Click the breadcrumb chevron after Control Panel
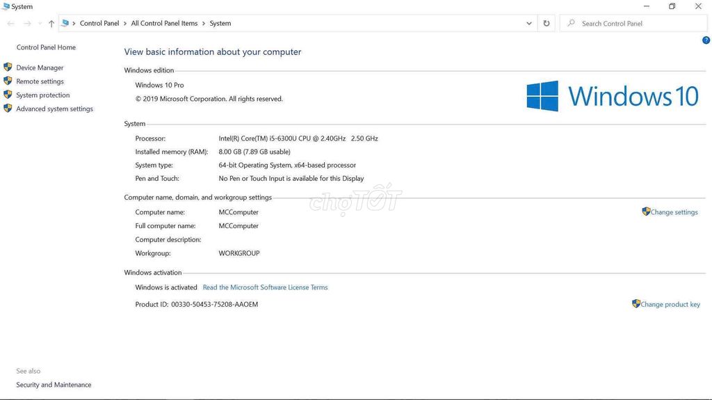The height and width of the screenshot is (400, 712). pos(125,24)
